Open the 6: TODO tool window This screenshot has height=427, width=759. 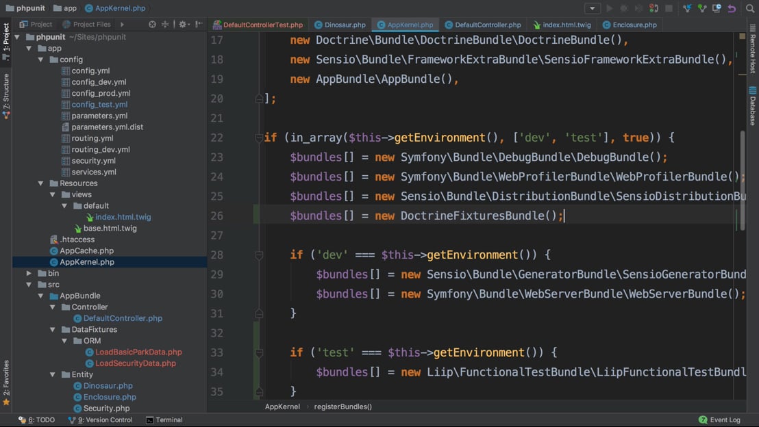37,419
